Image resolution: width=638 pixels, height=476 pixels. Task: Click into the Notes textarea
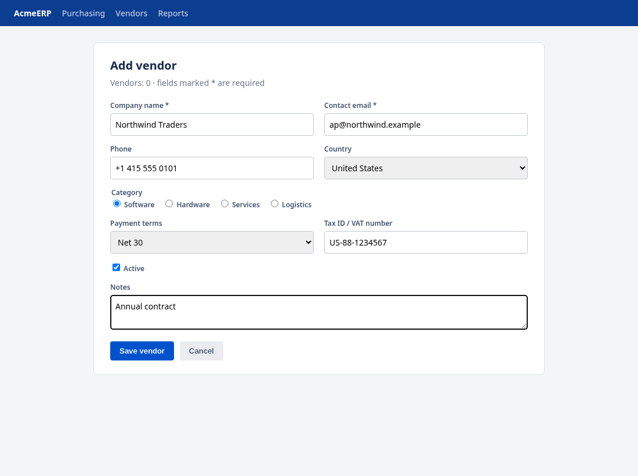tap(319, 312)
